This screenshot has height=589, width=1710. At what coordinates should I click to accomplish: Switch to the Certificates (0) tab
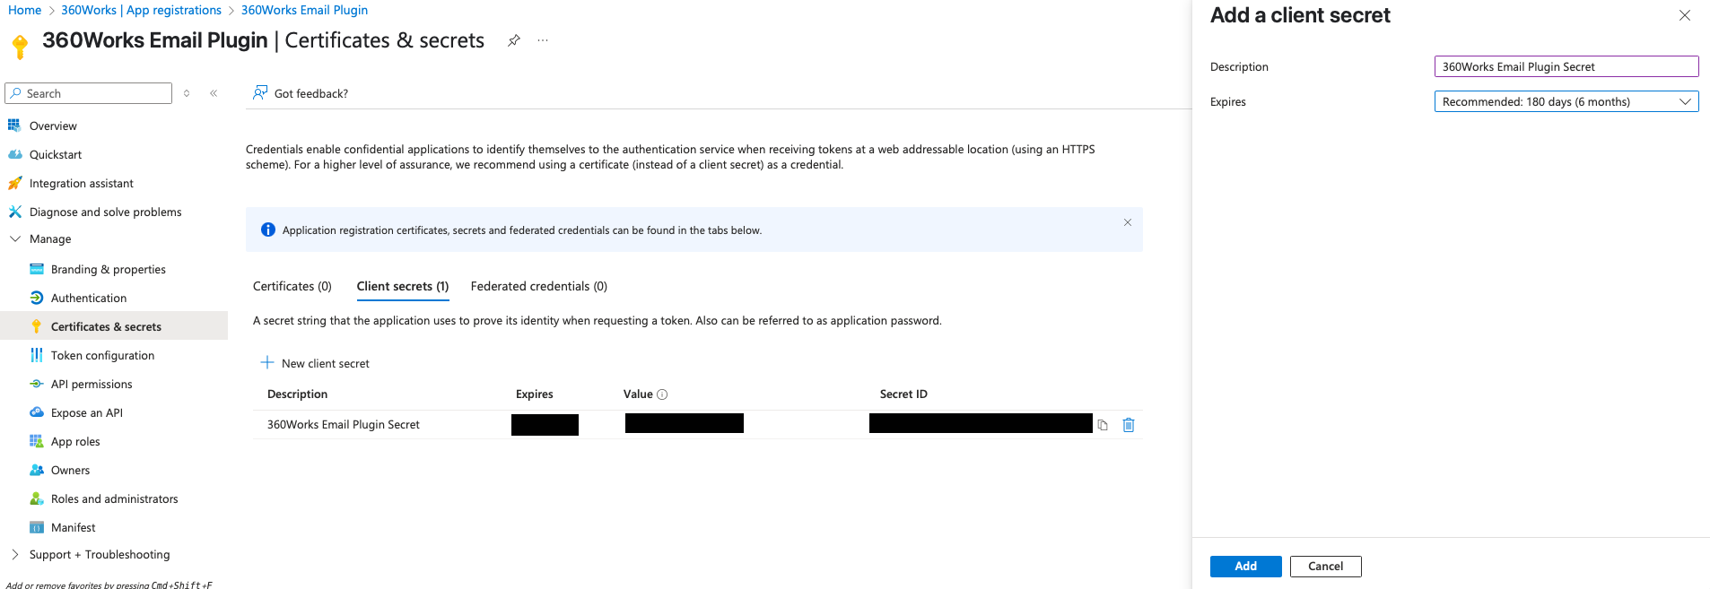pos(292,287)
